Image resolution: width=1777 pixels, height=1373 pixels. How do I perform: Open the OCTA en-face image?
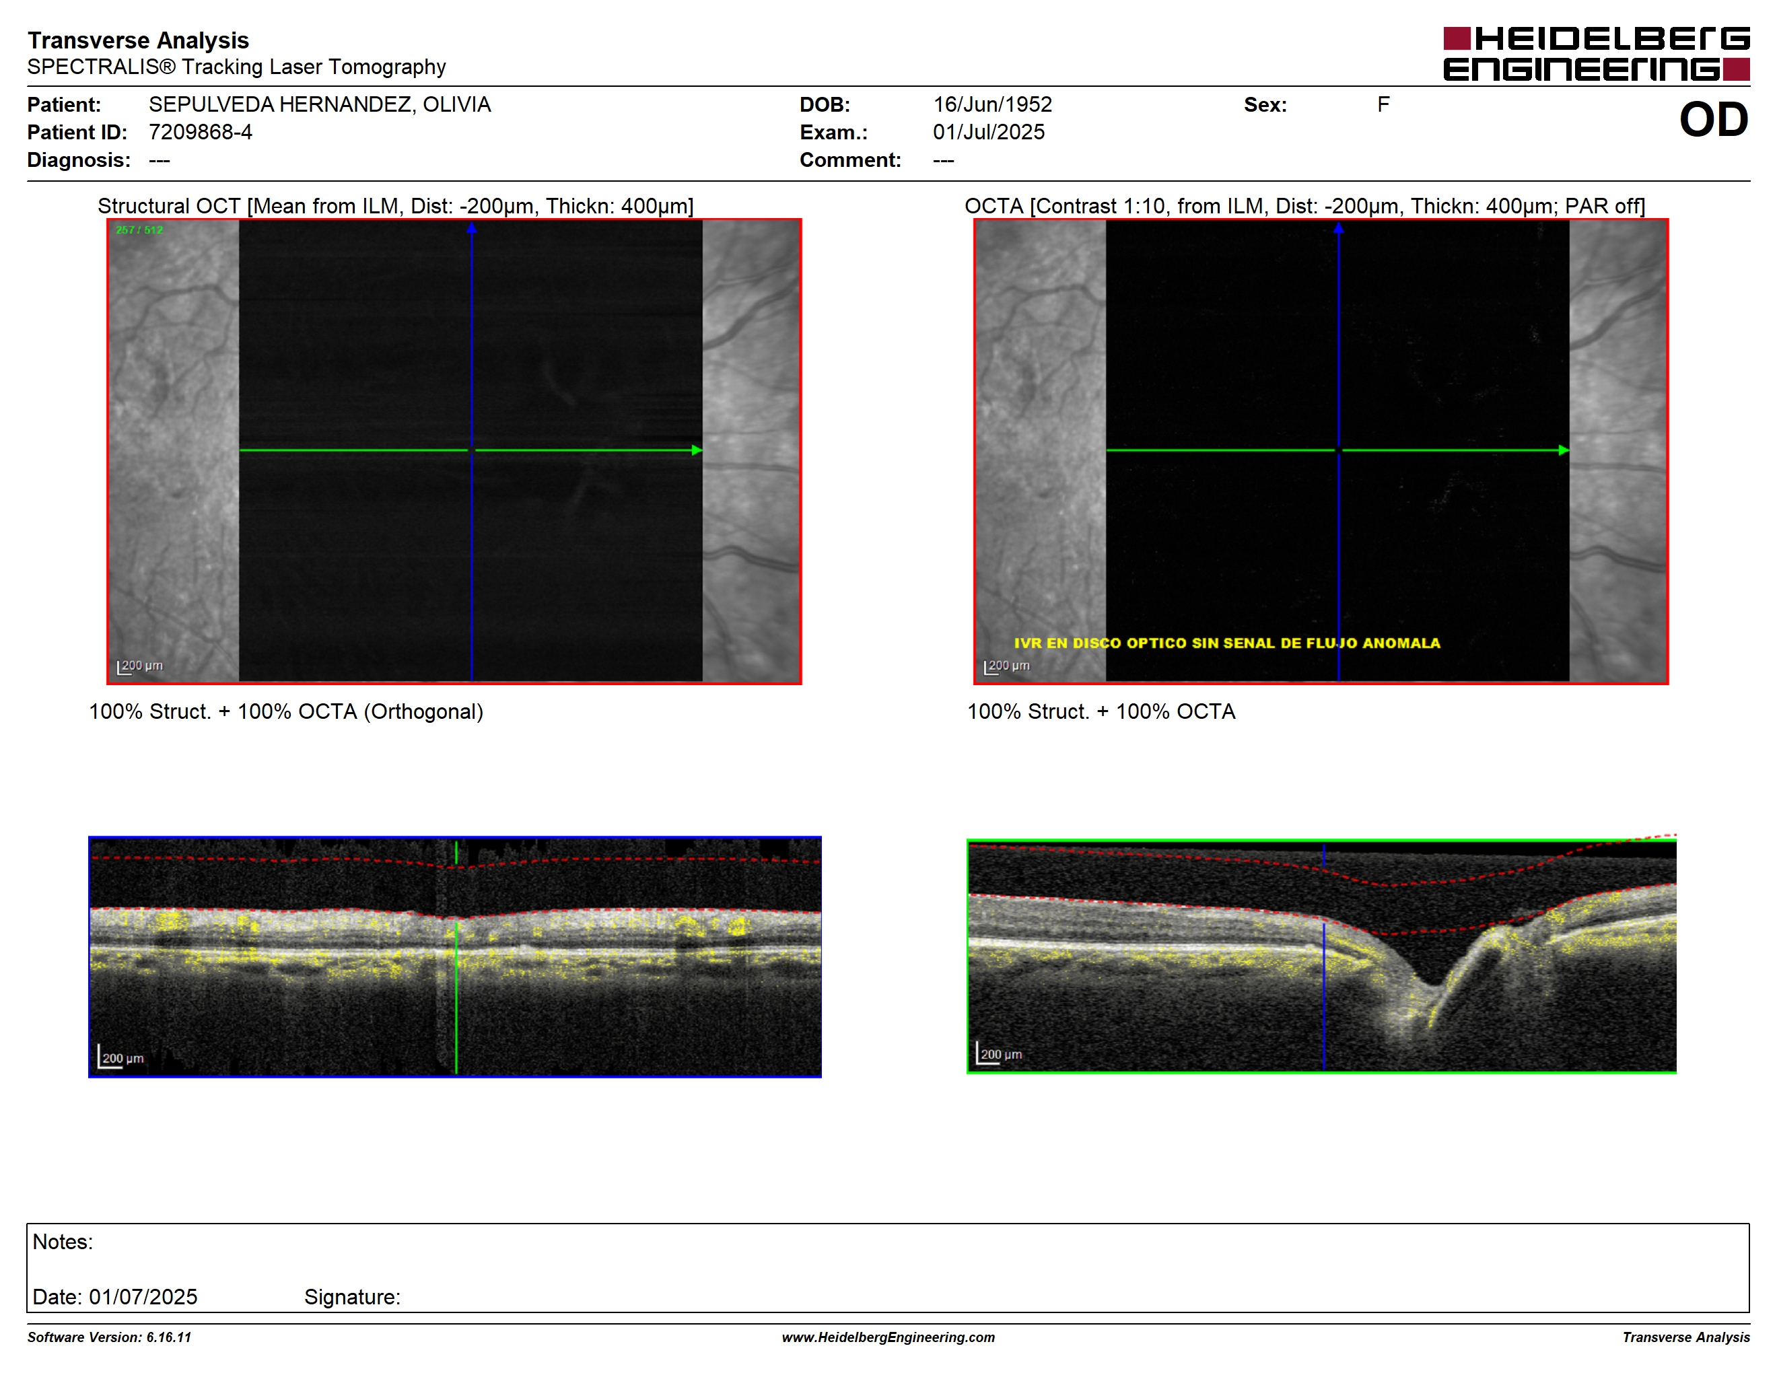click(x=1321, y=452)
